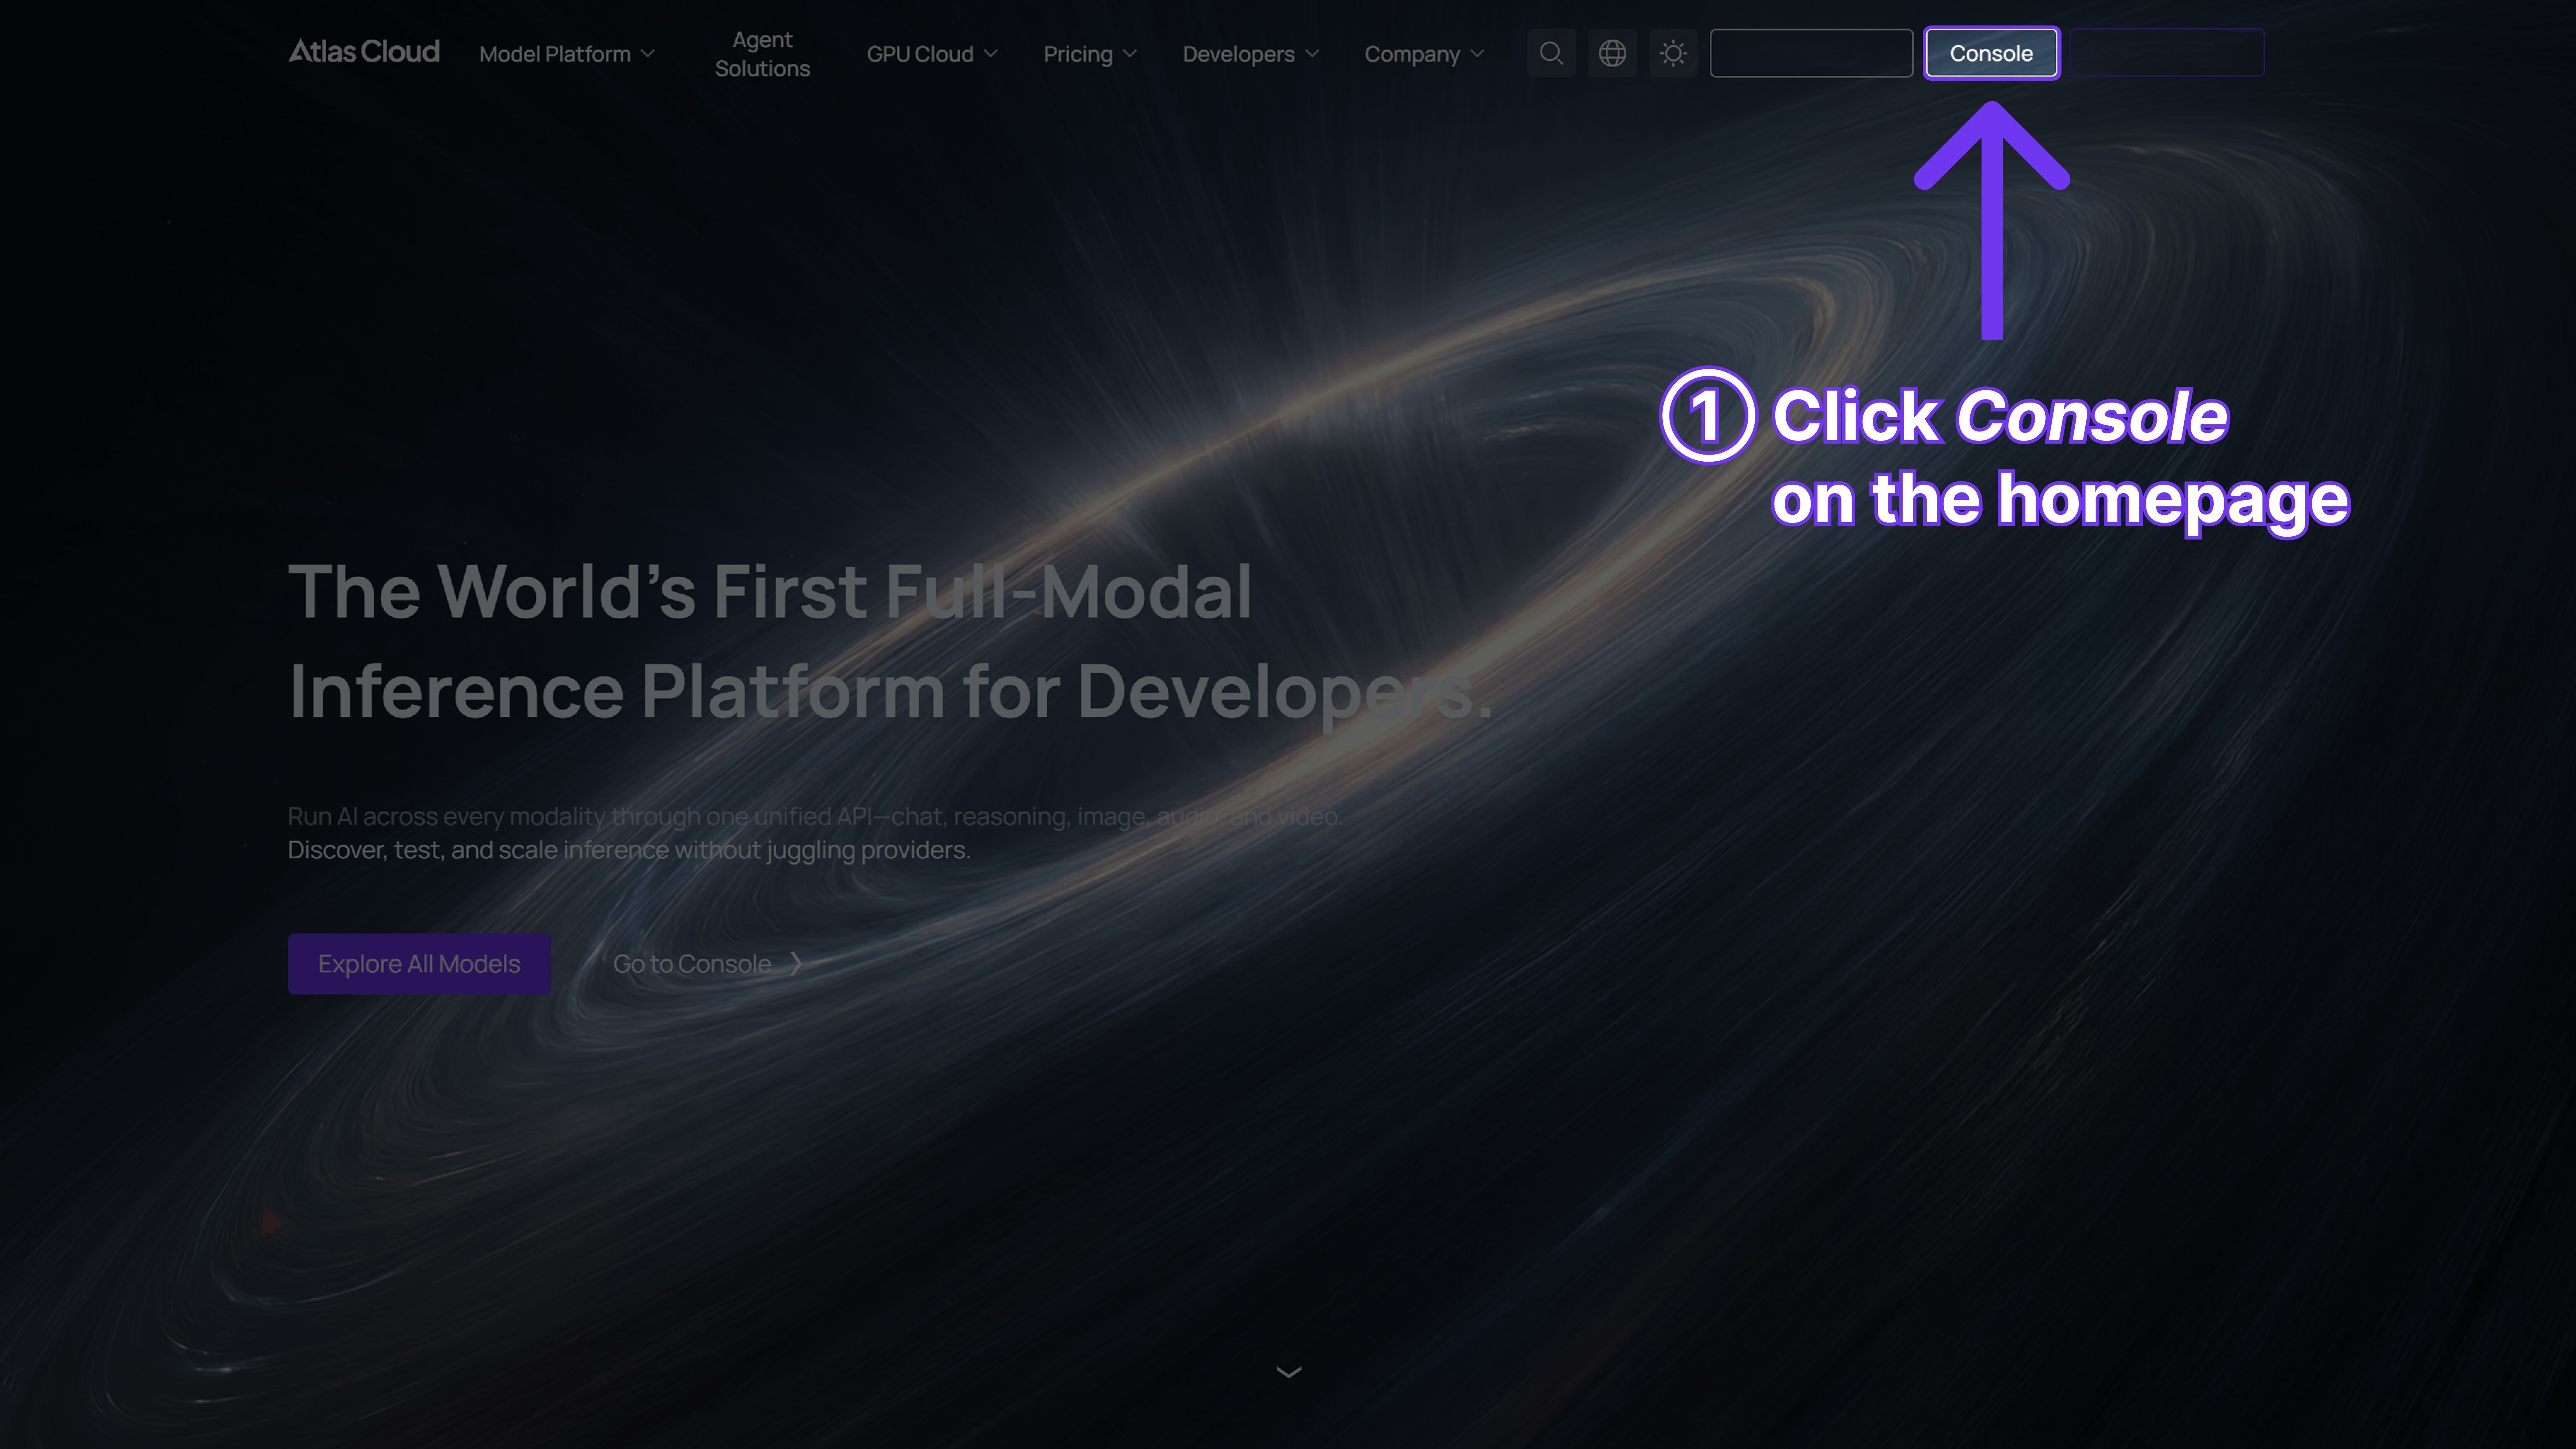Click the globe language icon

(x=1612, y=53)
